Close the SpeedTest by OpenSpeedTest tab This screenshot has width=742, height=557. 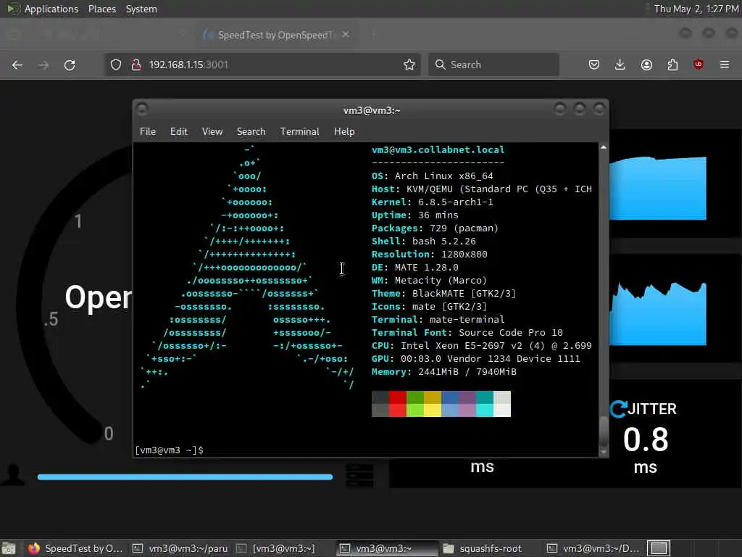[346, 35]
